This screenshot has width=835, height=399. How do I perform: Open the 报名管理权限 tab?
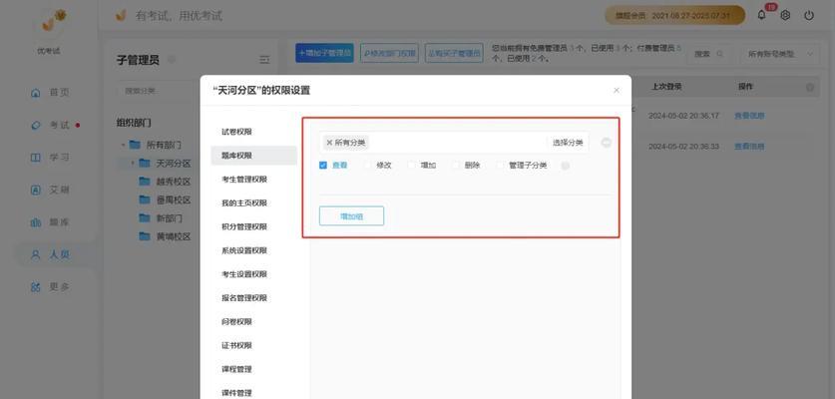253,298
